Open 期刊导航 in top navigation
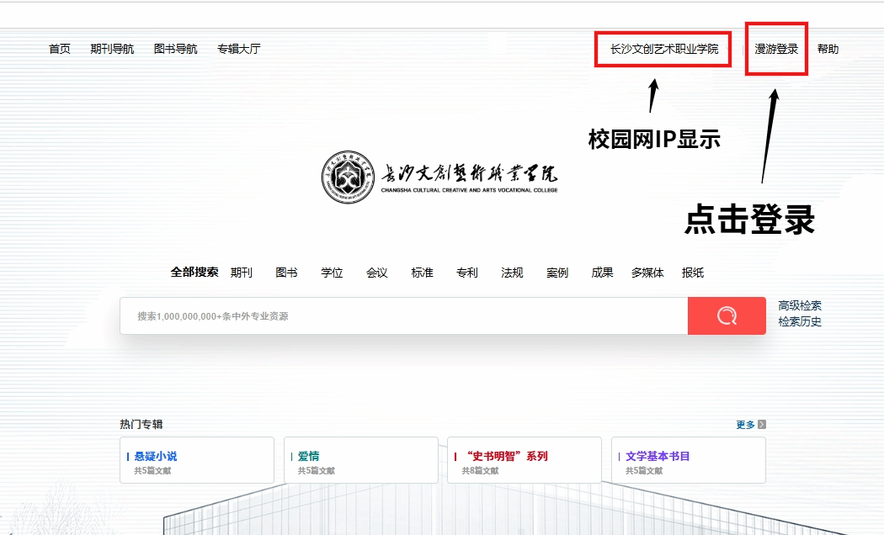Screen dimensions: 884x535 pyautogui.click(x=112, y=49)
